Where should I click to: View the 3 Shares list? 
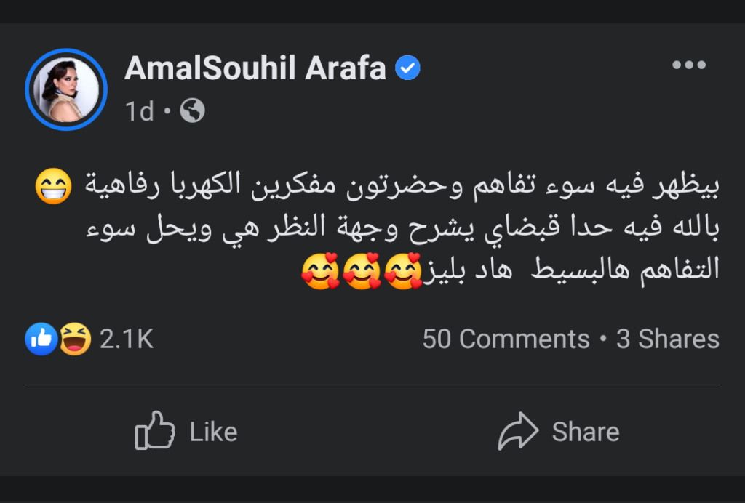click(x=668, y=339)
